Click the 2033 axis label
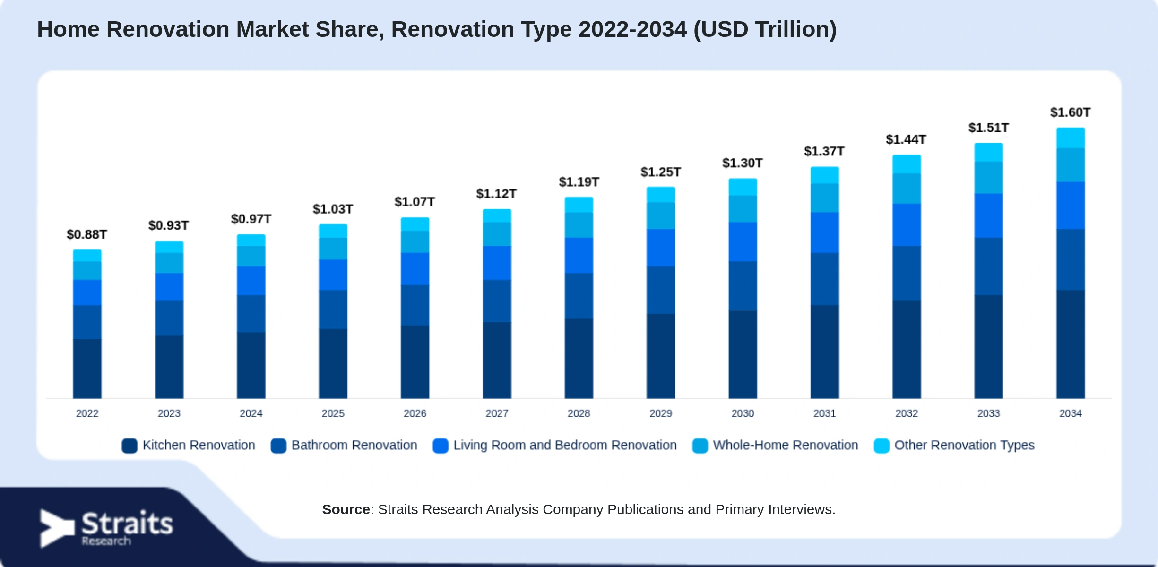Image resolution: width=1158 pixels, height=567 pixels. pos(989,413)
